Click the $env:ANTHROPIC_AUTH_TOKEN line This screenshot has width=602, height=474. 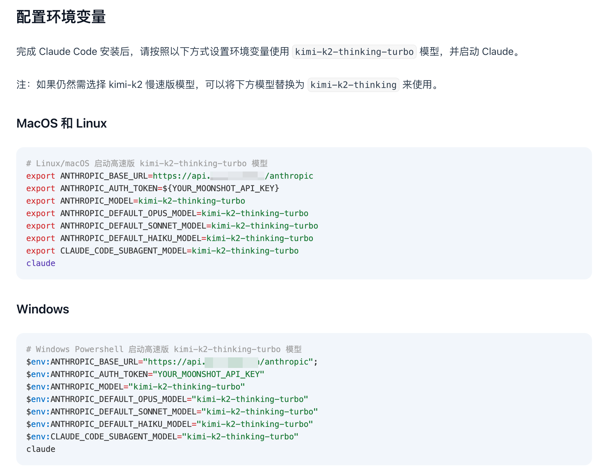(145, 374)
